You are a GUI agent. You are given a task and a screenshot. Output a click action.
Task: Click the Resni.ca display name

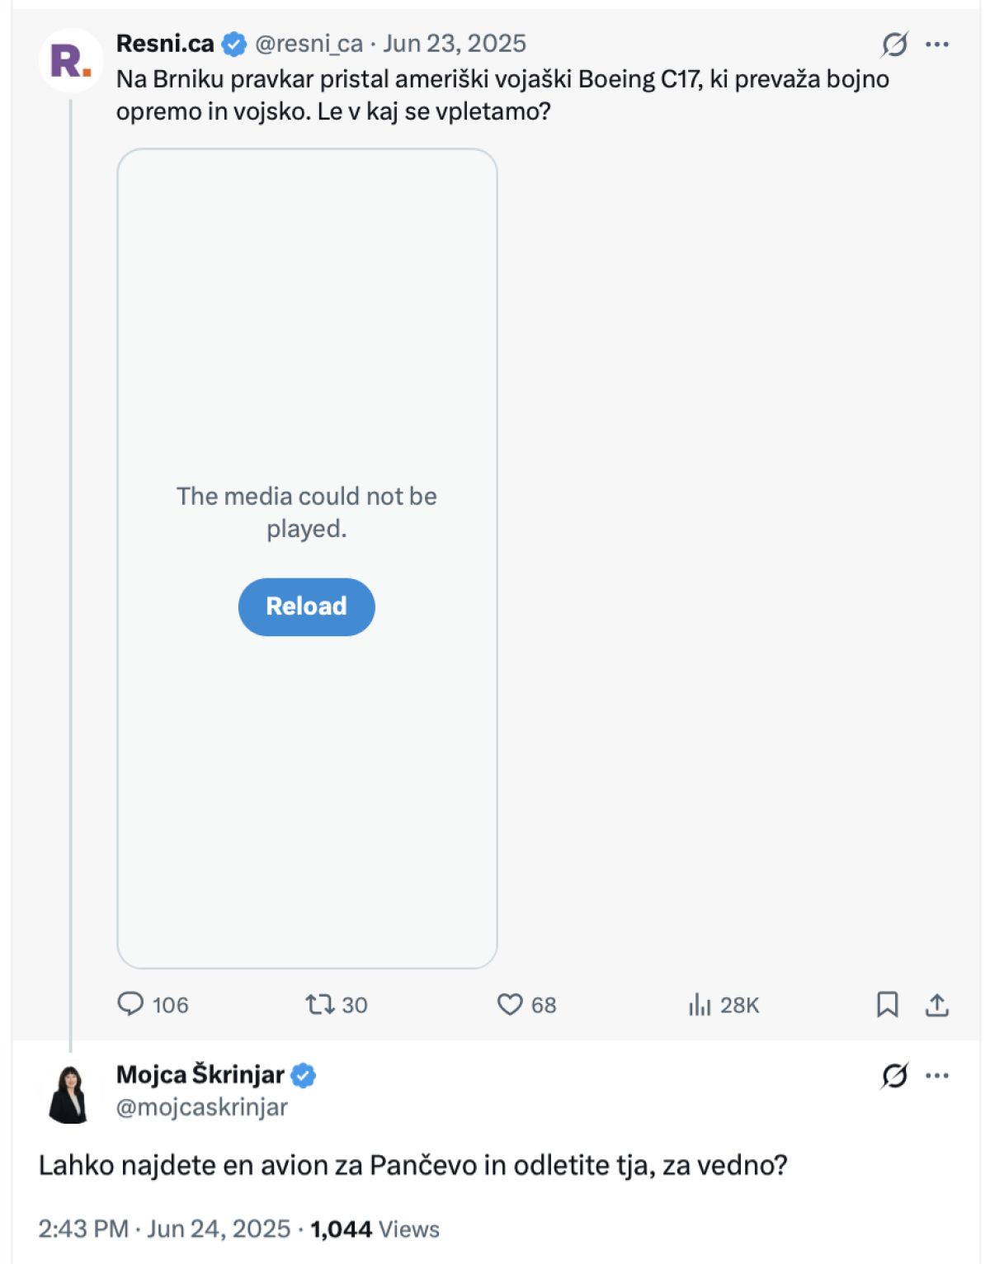[165, 44]
